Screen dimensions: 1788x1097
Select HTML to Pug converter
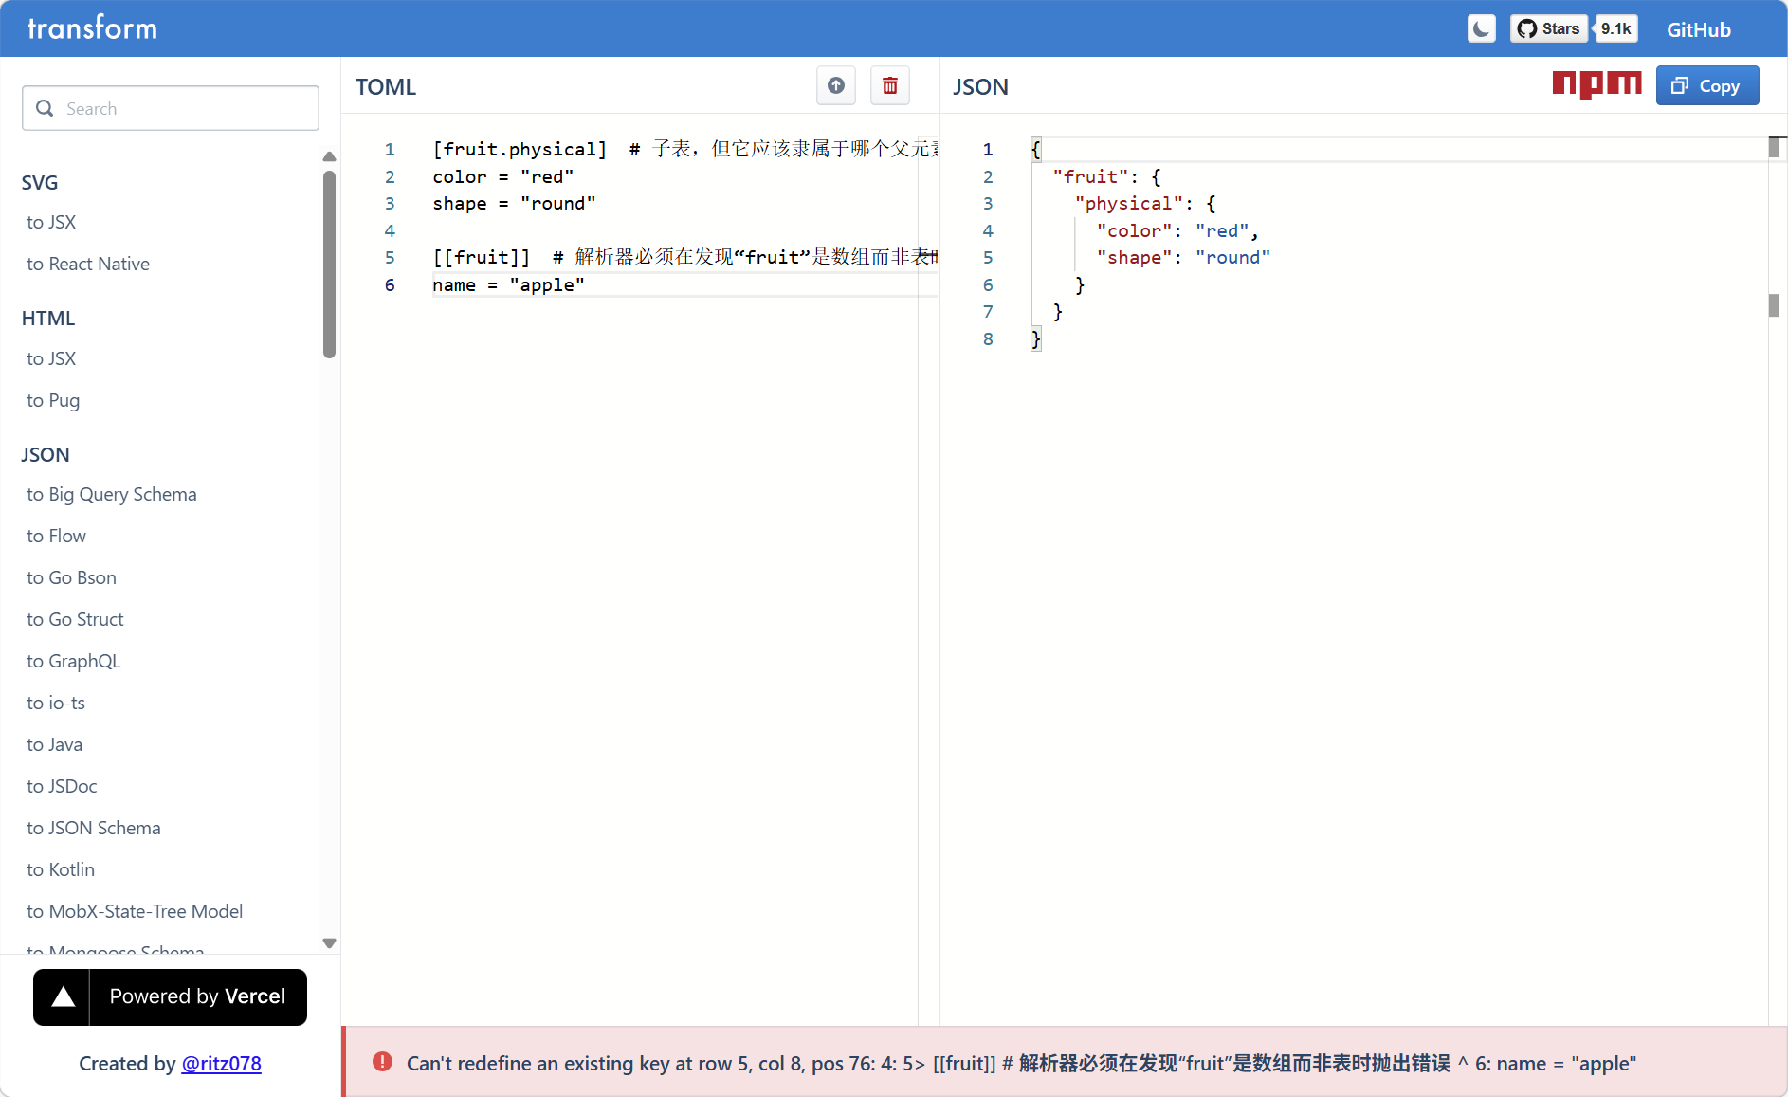pos(53,400)
